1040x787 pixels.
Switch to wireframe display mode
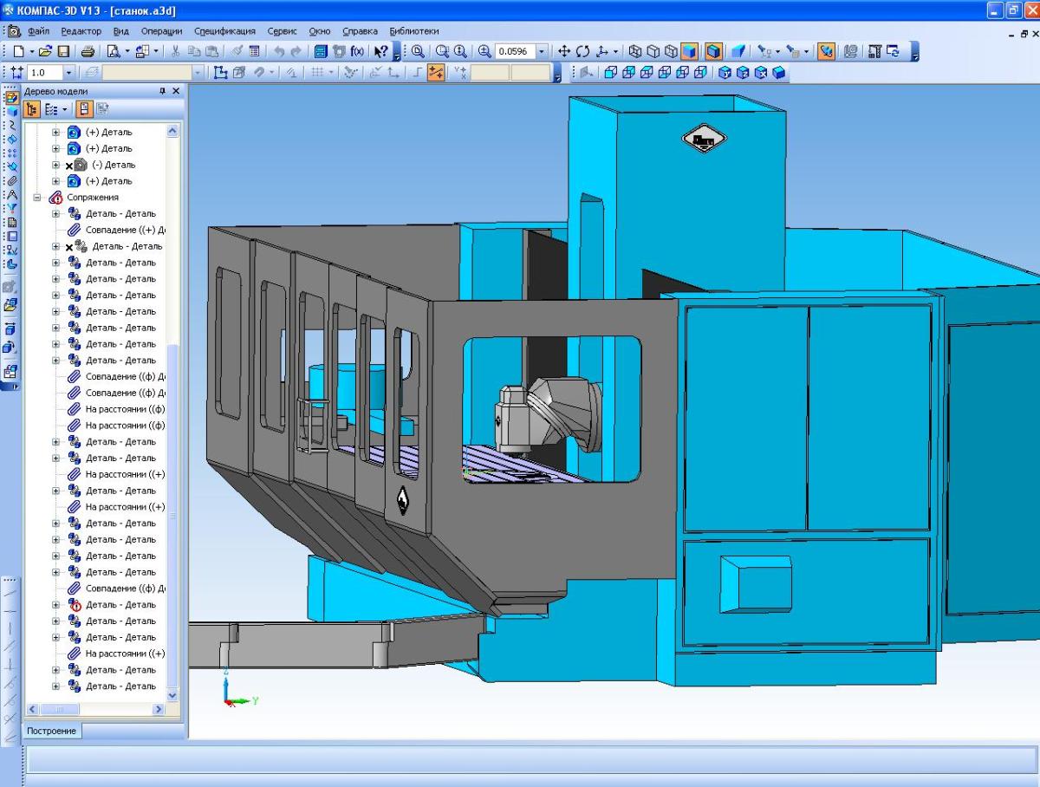[634, 52]
